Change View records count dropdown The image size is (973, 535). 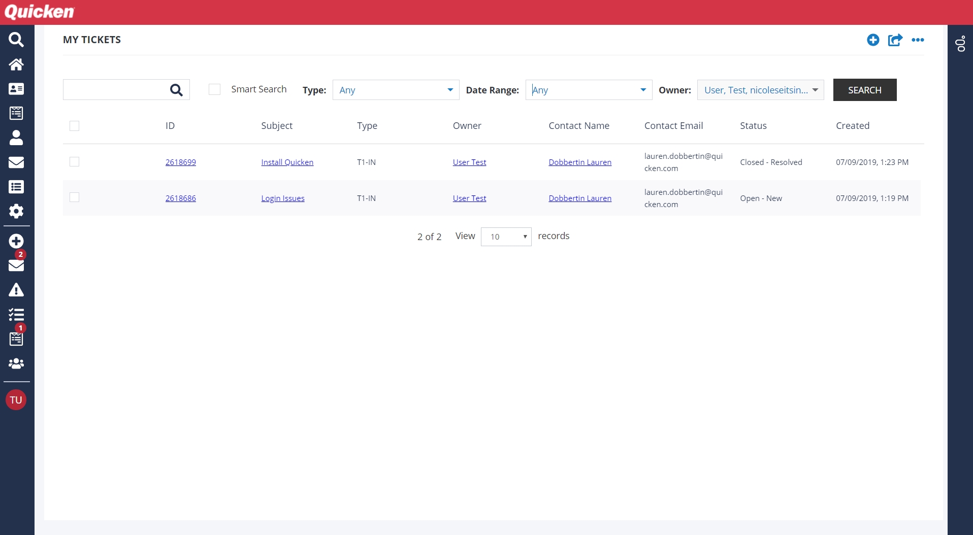(506, 237)
